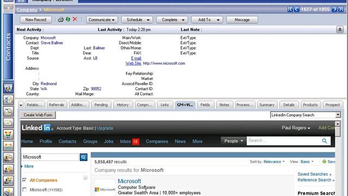The width and height of the screenshot is (348, 196).
Task: Jump to the first record
Action: click(x=290, y=9)
